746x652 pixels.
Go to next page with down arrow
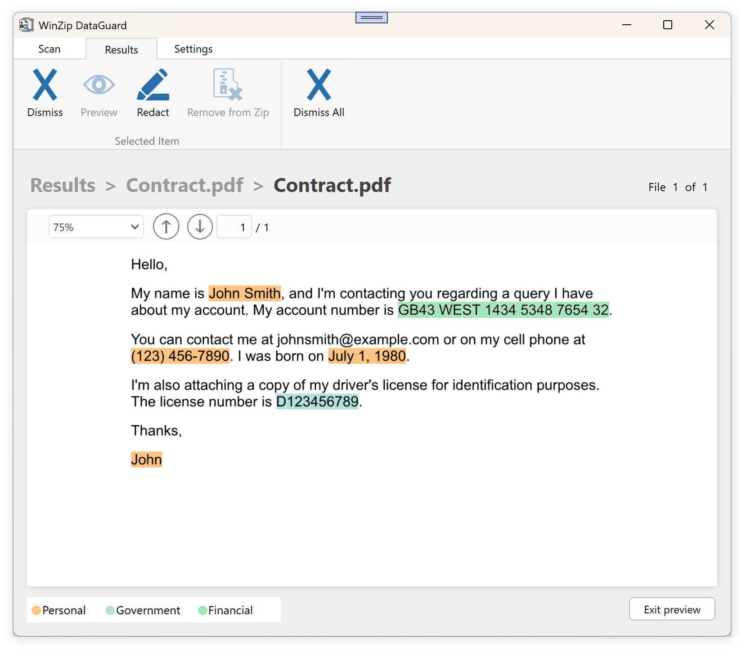pyautogui.click(x=200, y=227)
